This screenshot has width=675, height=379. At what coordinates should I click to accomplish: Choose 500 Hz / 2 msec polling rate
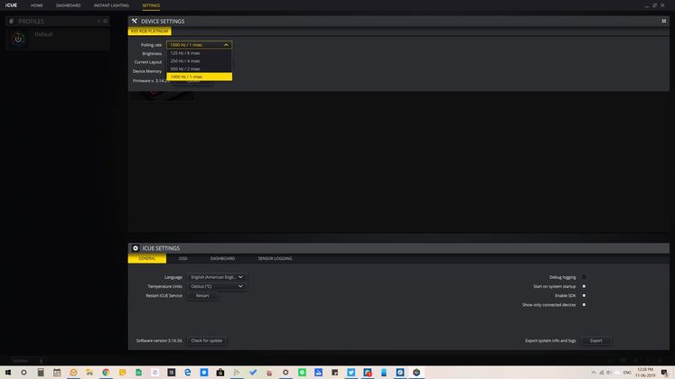(x=199, y=69)
